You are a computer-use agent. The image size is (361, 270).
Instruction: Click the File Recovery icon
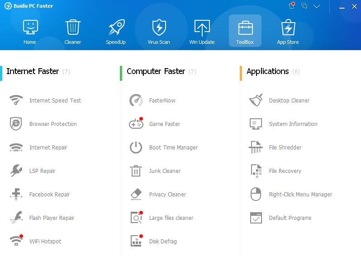tap(256, 171)
